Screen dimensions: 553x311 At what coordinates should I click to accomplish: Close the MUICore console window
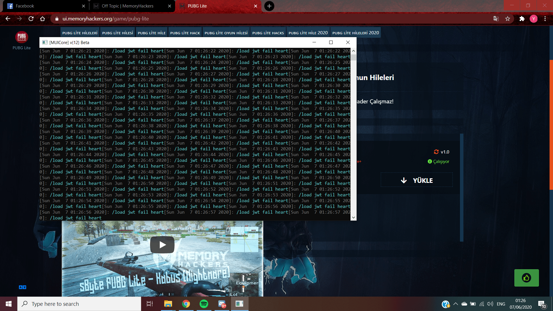348,42
